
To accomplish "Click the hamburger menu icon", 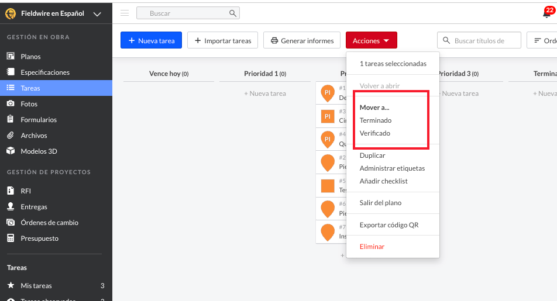I will coord(125,13).
